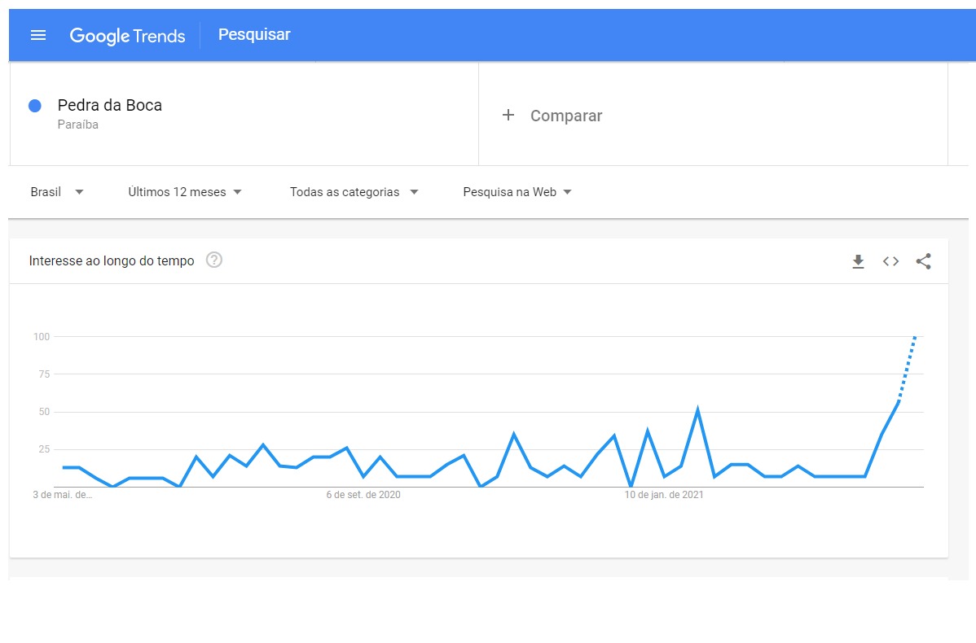Click the Comparar add term button
Image resolution: width=976 pixels, height=643 pixels.
pyautogui.click(x=565, y=116)
